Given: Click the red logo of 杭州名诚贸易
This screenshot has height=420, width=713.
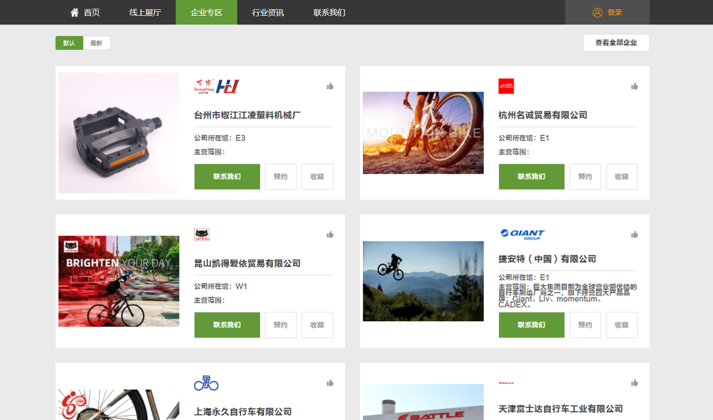Looking at the screenshot, I should click(x=506, y=86).
